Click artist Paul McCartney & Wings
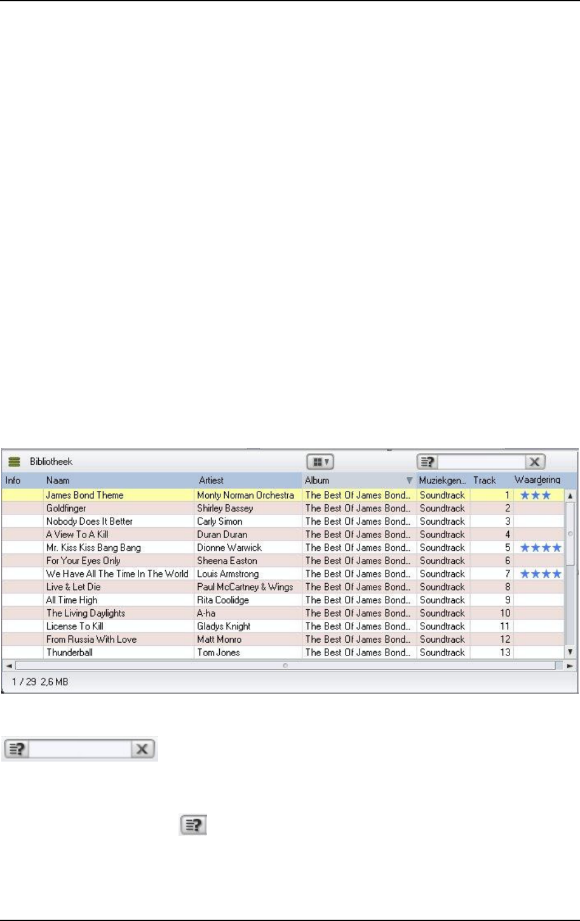 coord(245,587)
